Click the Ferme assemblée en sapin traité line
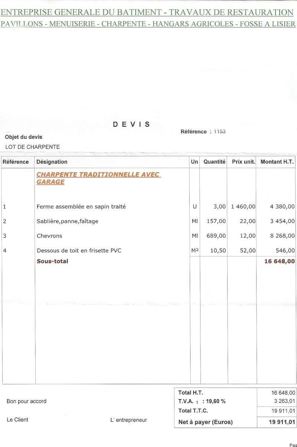297x447 pixels. pos(81,207)
